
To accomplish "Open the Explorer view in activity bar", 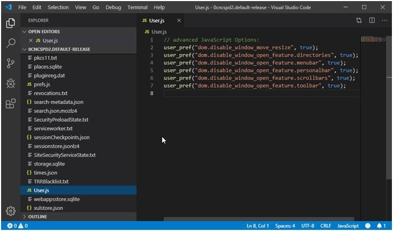I will point(10,23).
